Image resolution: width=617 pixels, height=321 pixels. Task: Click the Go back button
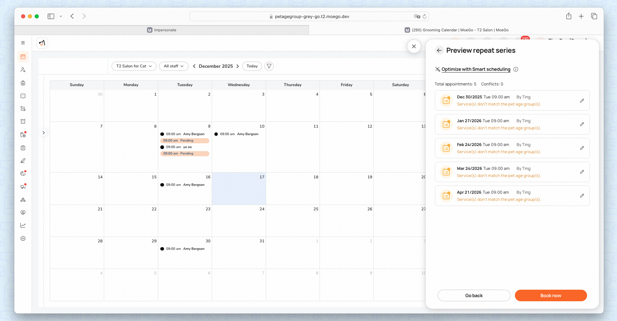coord(474,295)
